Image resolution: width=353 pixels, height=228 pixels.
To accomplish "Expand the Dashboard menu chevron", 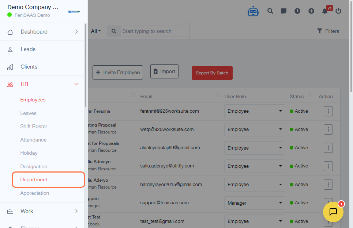I will pyautogui.click(x=76, y=32).
